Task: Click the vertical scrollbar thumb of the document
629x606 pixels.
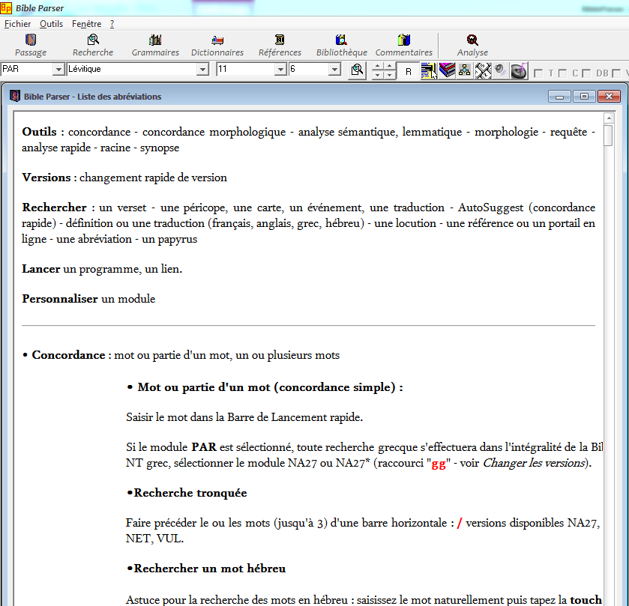Action: tap(609, 136)
